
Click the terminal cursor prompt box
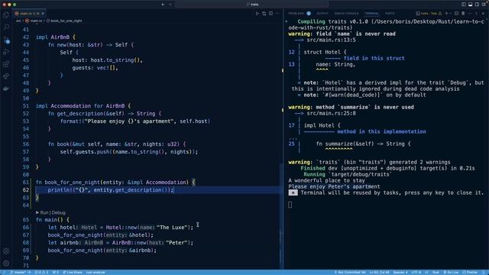click(290, 205)
